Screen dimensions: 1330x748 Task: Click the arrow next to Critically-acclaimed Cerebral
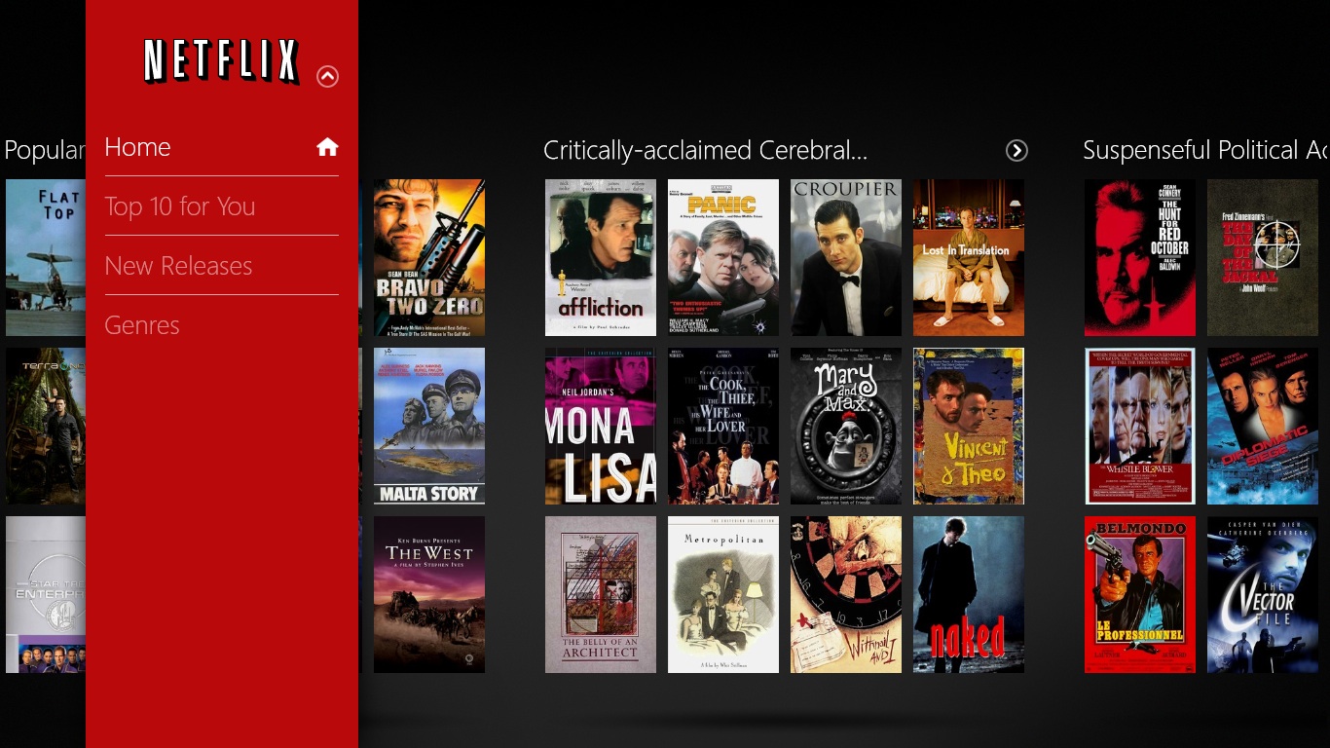[1016, 150]
